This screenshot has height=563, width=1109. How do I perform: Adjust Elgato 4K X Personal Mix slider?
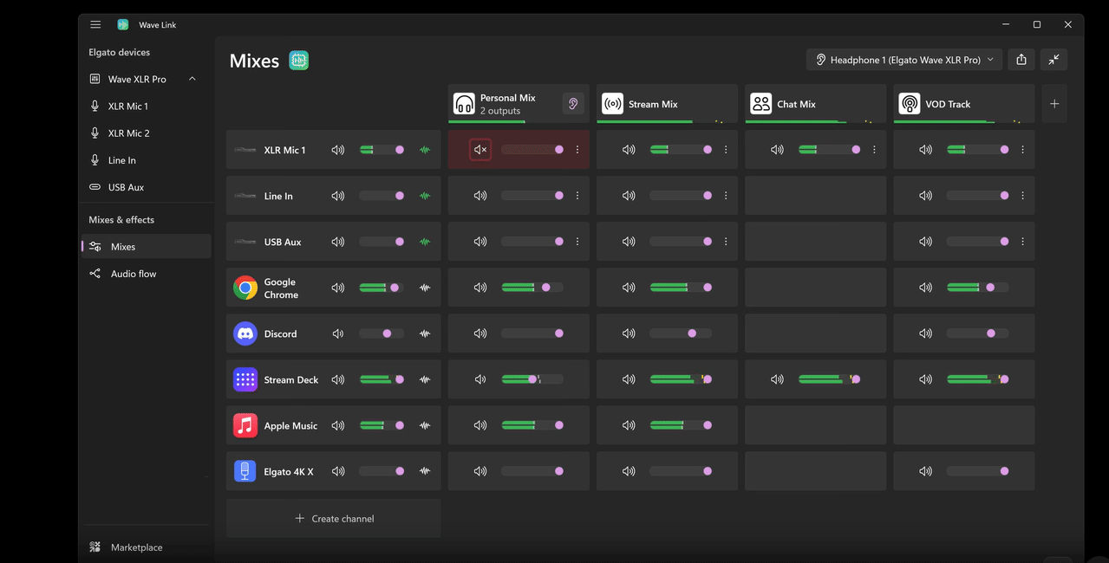[x=532, y=471]
